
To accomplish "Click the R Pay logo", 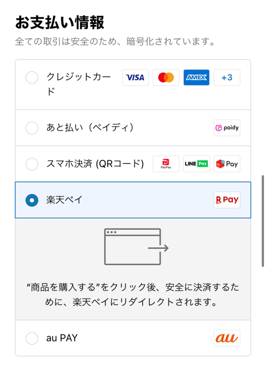I will pyautogui.click(x=227, y=200).
